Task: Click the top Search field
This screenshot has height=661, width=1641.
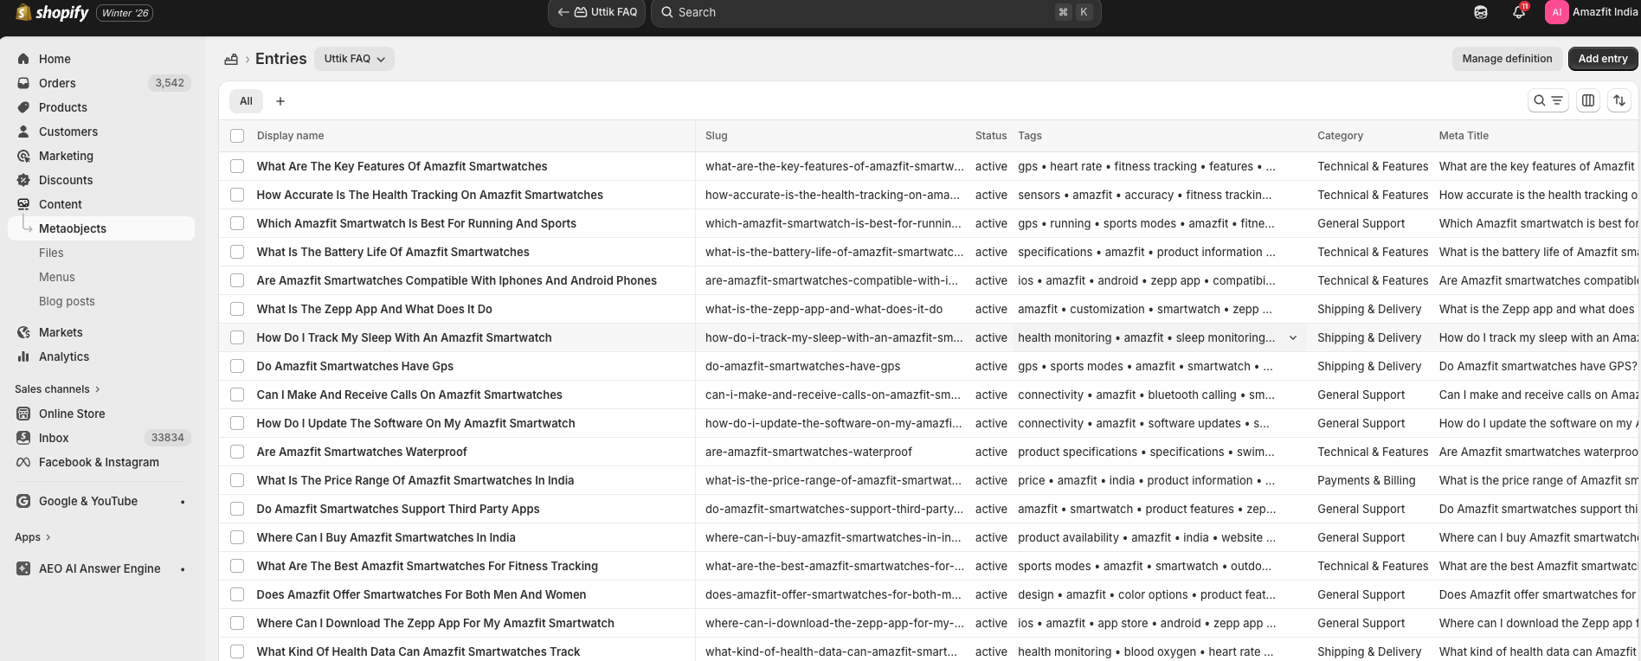Action: (876, 12)
